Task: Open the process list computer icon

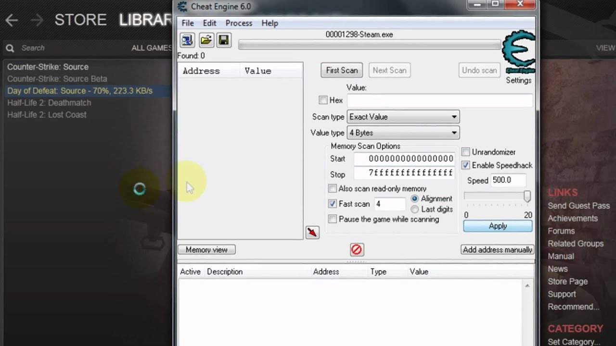Action: coord(187,40)
